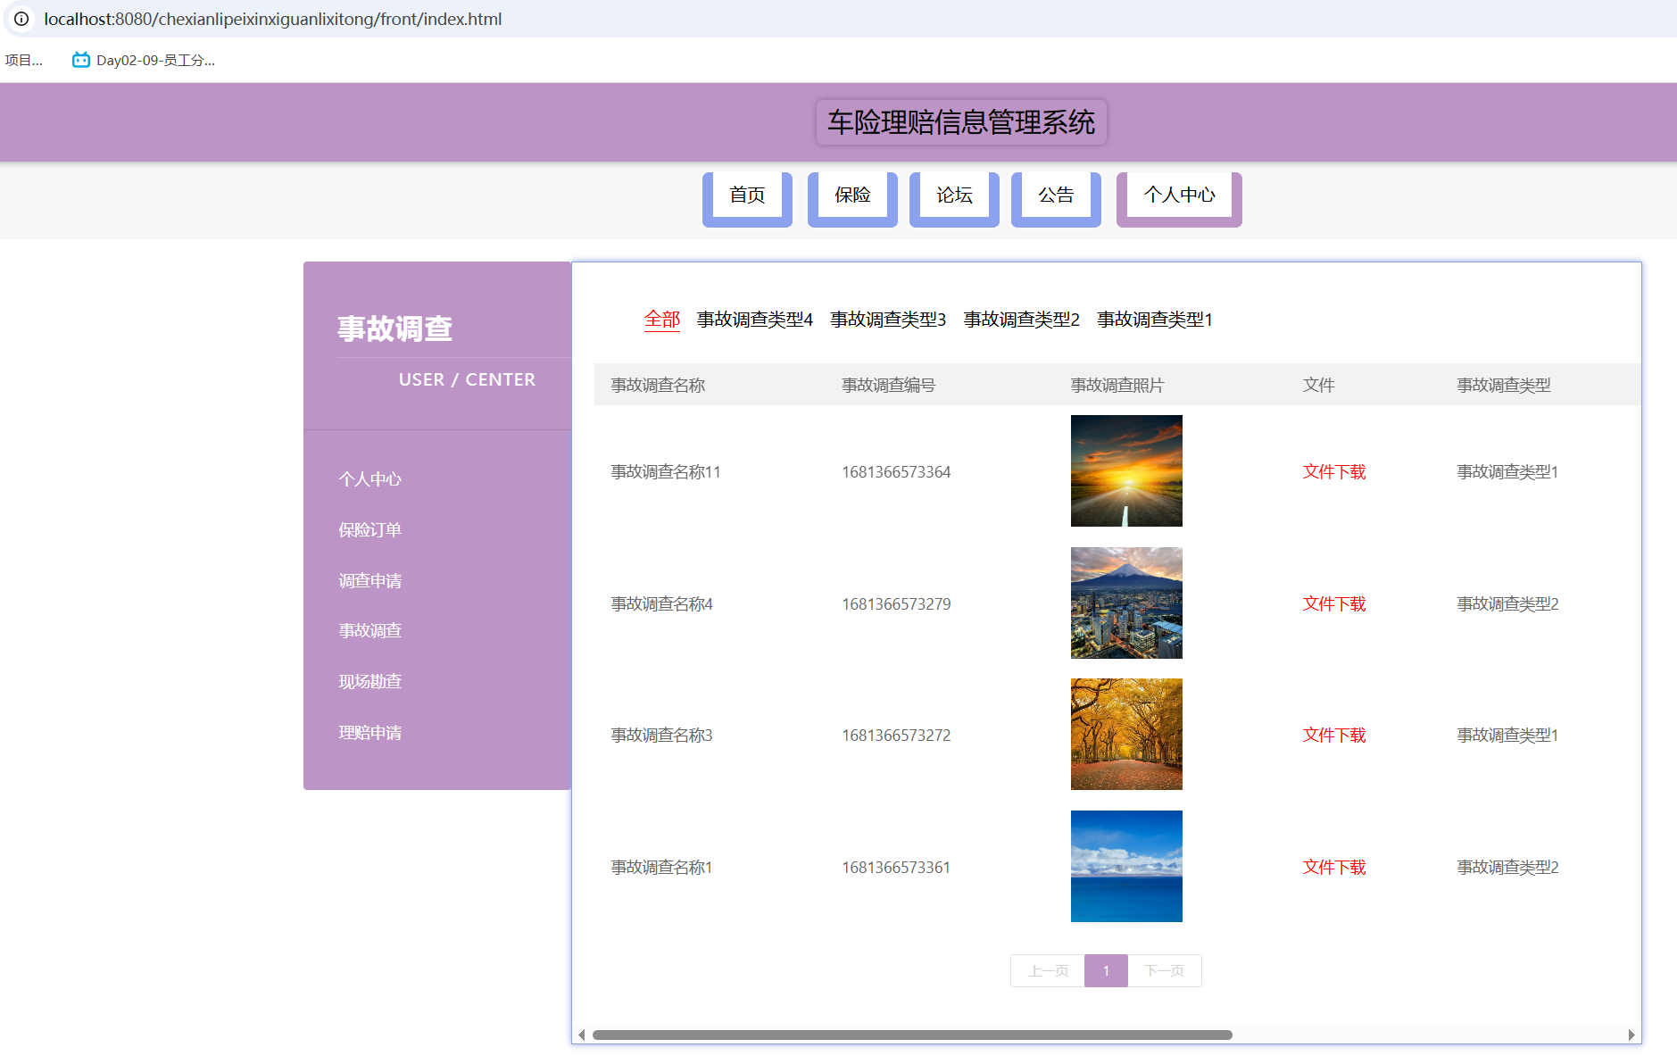This screenshot has height=1056, width=1677.
Task: Click the 事故调查照片 column header
Action: (1117, 386)
